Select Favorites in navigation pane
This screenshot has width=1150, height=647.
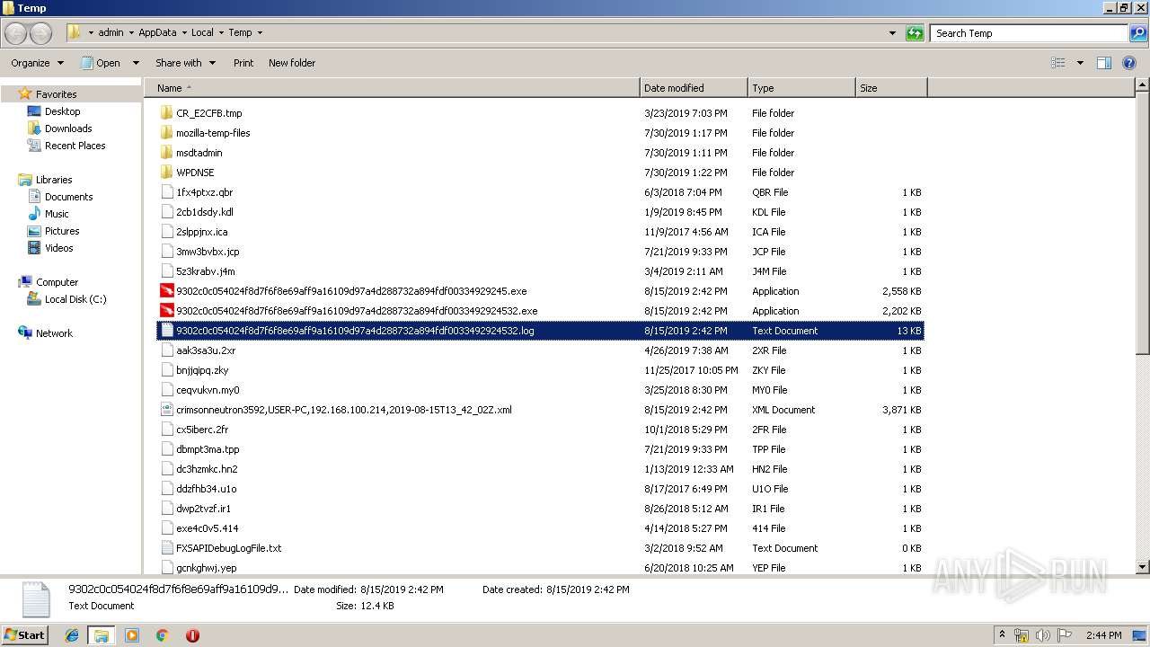[56, 94]
